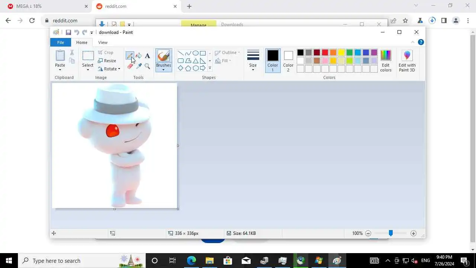Click the Cut scissors icon
This screenshot has height=268, width=476.
point(72,53)
